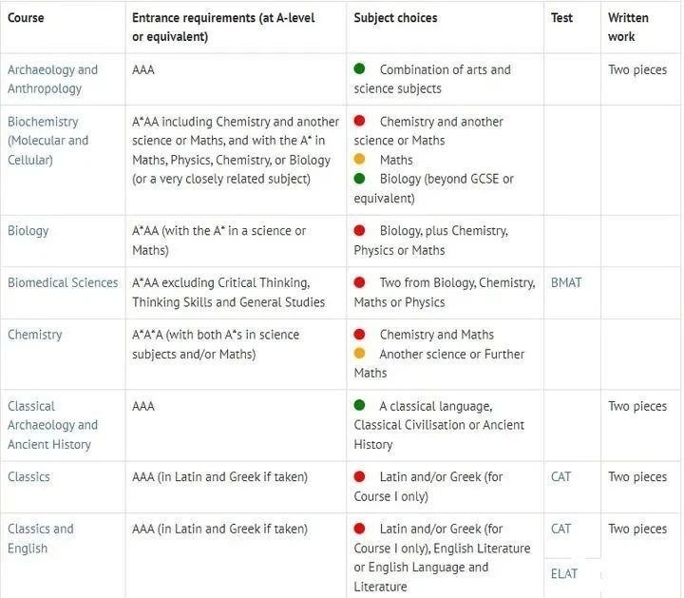Click the red dot beside Two from Biology
Screen dimensions: 684x598
tap(360, 282)
